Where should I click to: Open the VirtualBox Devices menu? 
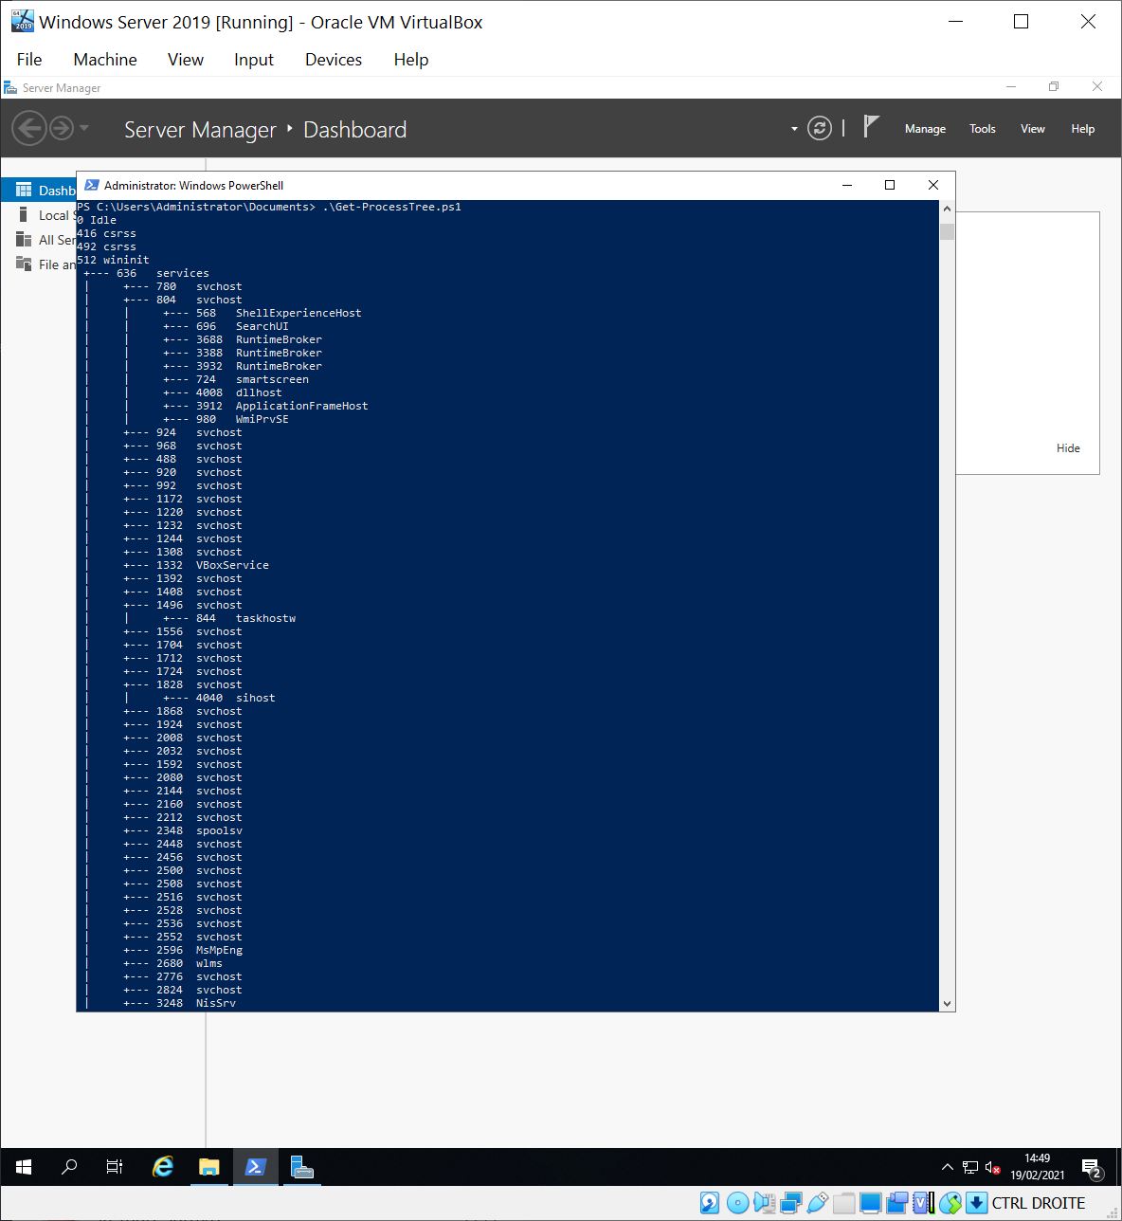click(333, 60)
